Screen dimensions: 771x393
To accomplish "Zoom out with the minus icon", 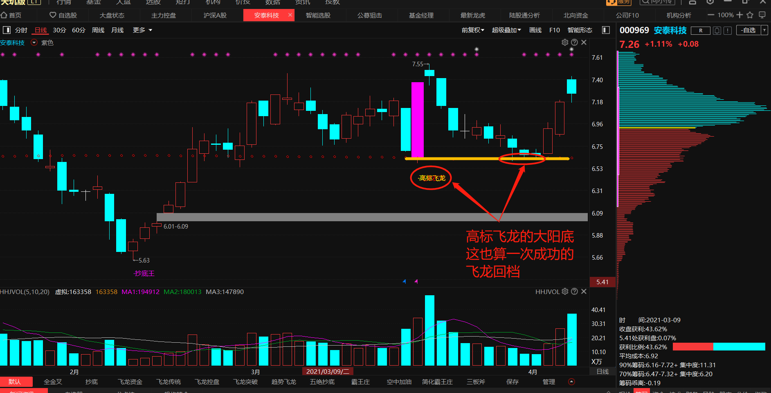I will pos(711,15).
